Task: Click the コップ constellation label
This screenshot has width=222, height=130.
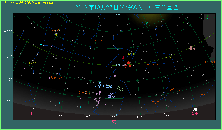Action: [155, 102]
